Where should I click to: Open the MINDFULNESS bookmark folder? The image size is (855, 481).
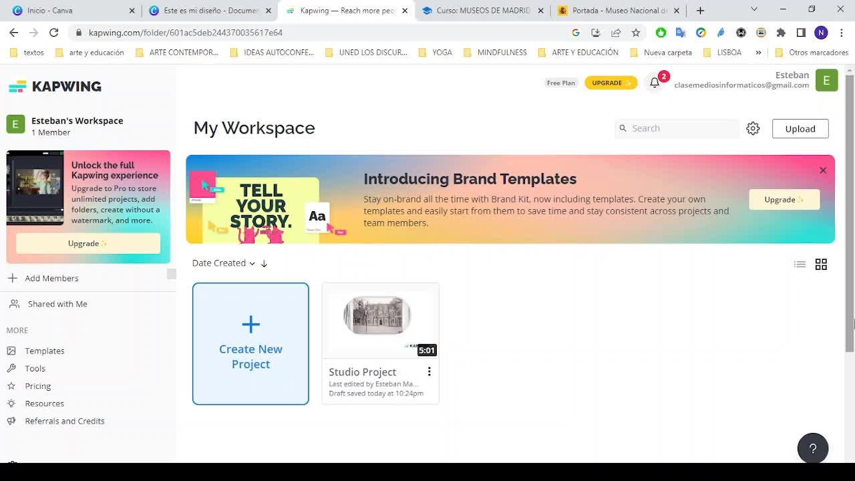[495, 52]
